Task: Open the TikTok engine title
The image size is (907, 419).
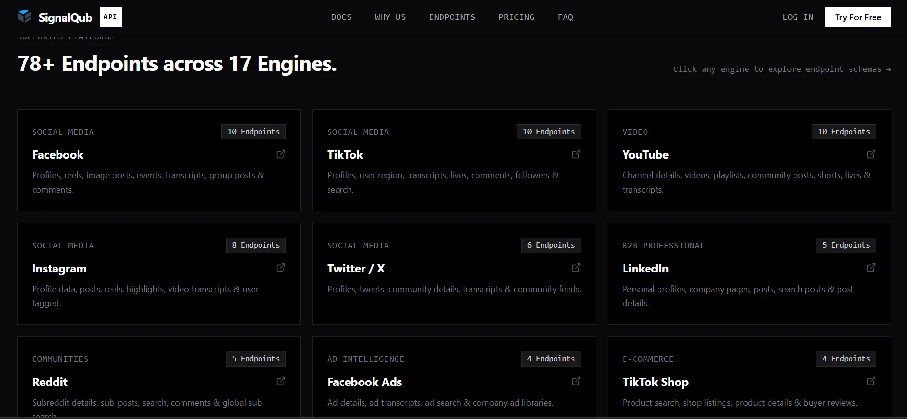Action: (345, 155)
